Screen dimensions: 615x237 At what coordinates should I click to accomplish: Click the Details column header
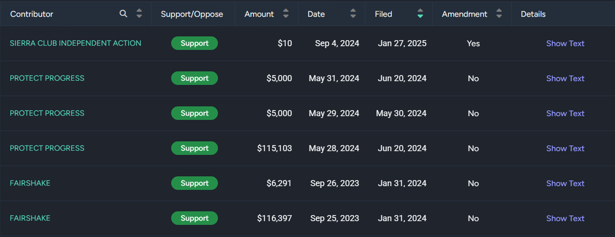click(x=533, y=14)
